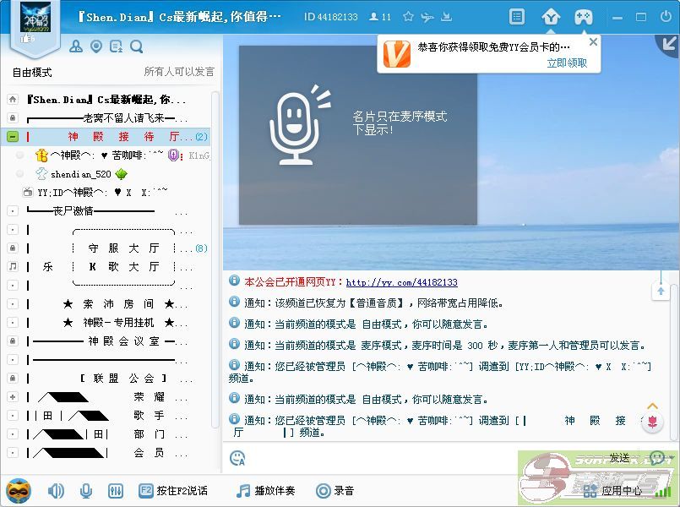
Task: Open the emoji picker in the chat input
Action: coord(237,457)
